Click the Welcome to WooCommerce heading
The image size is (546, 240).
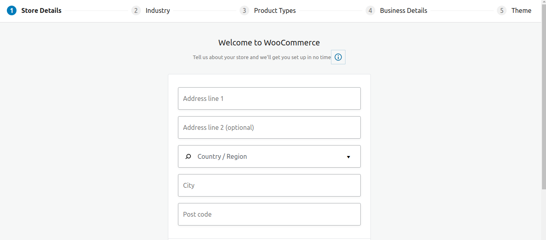(x=269, y=43)
